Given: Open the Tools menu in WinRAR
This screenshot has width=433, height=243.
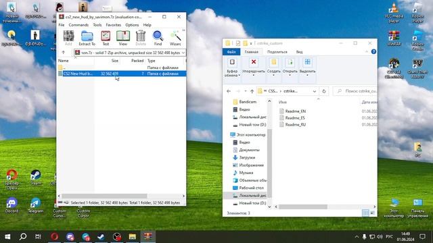Looking at the screenshot, I should pos(97,25).
